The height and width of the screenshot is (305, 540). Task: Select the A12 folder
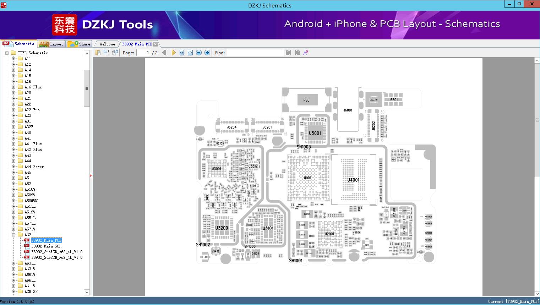(28, 64)
